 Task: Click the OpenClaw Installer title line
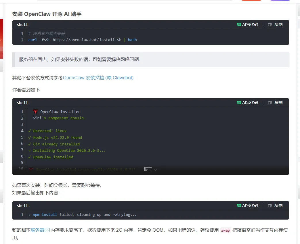(x=60, y=112)
